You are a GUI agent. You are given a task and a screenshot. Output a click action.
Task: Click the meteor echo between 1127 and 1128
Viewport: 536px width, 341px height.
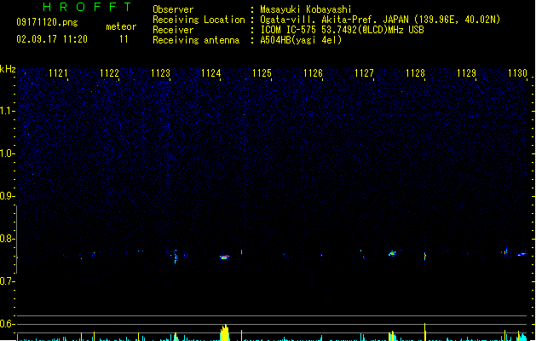tap(392, 253)
